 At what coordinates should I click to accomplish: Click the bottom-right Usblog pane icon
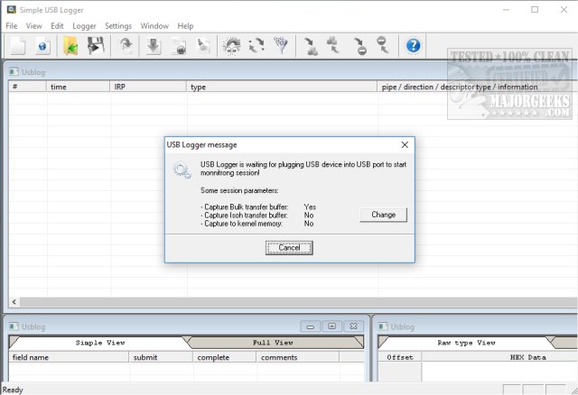(383, 326)
